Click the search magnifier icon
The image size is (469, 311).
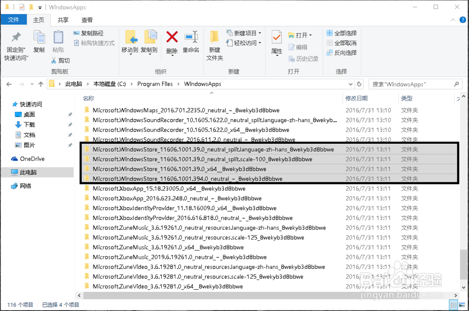pyautogui.click(x=456, y=84)
